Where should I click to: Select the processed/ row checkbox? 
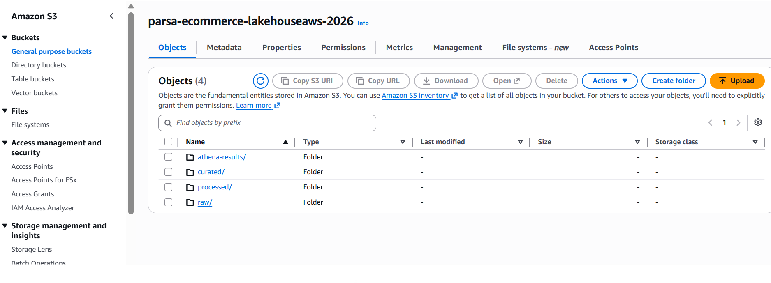point(168,187)
